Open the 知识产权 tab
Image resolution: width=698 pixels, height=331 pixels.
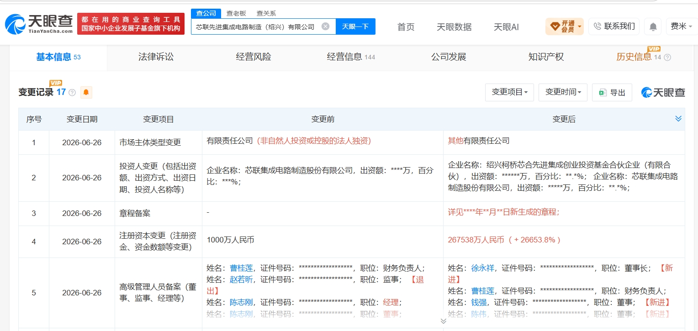546,57
